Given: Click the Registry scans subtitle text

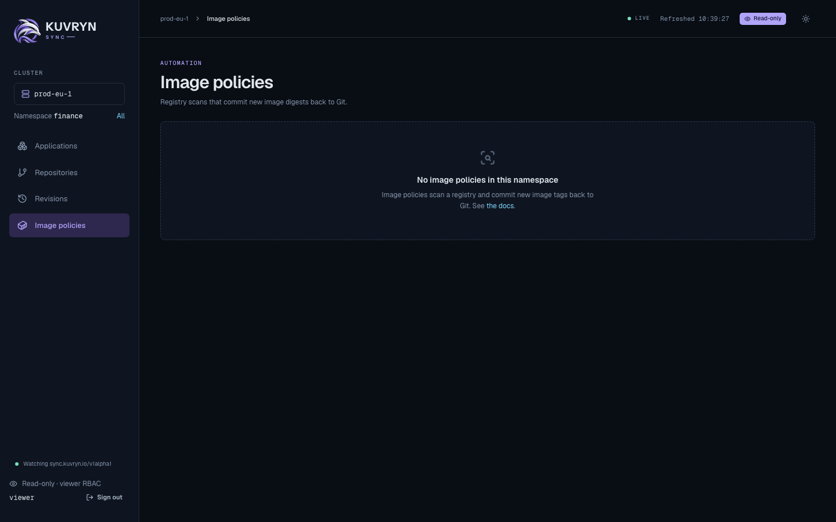Looking at the screenshot, I should [x=254, y=102].
